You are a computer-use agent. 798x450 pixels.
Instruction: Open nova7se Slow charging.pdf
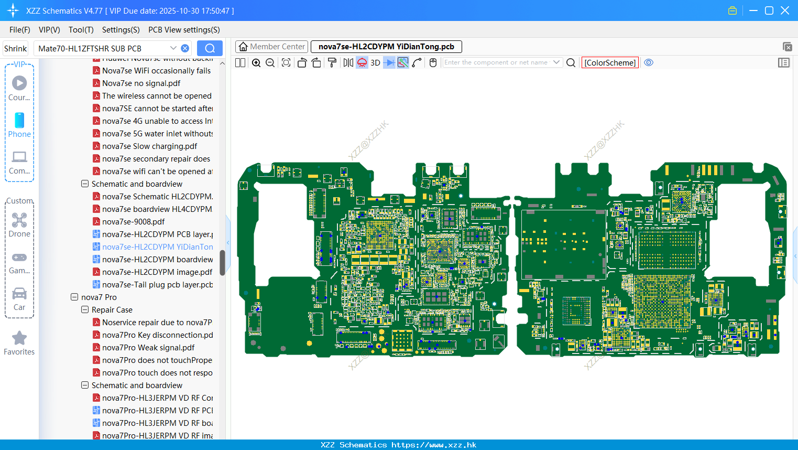coord(149,146)
